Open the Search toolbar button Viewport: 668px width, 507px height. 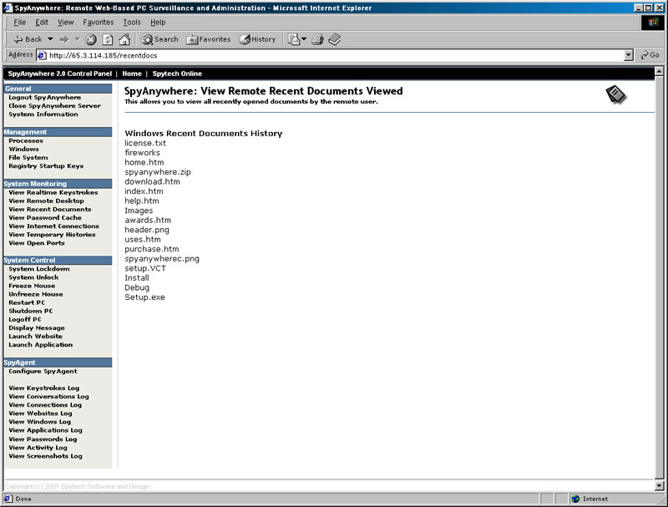click(x=159, y=39)
